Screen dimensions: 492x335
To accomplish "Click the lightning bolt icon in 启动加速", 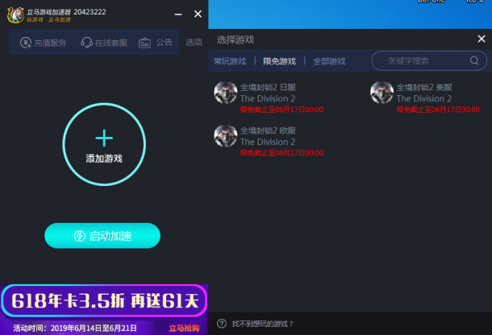I will pyautogui.click(x=79, y=236).
